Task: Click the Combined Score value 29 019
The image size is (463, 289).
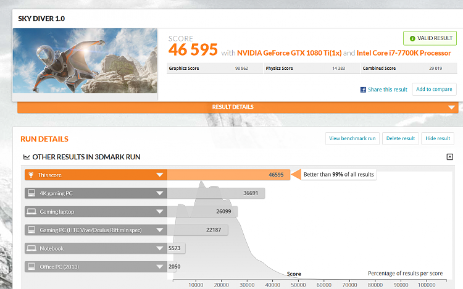Action: [x=436, y=69]
